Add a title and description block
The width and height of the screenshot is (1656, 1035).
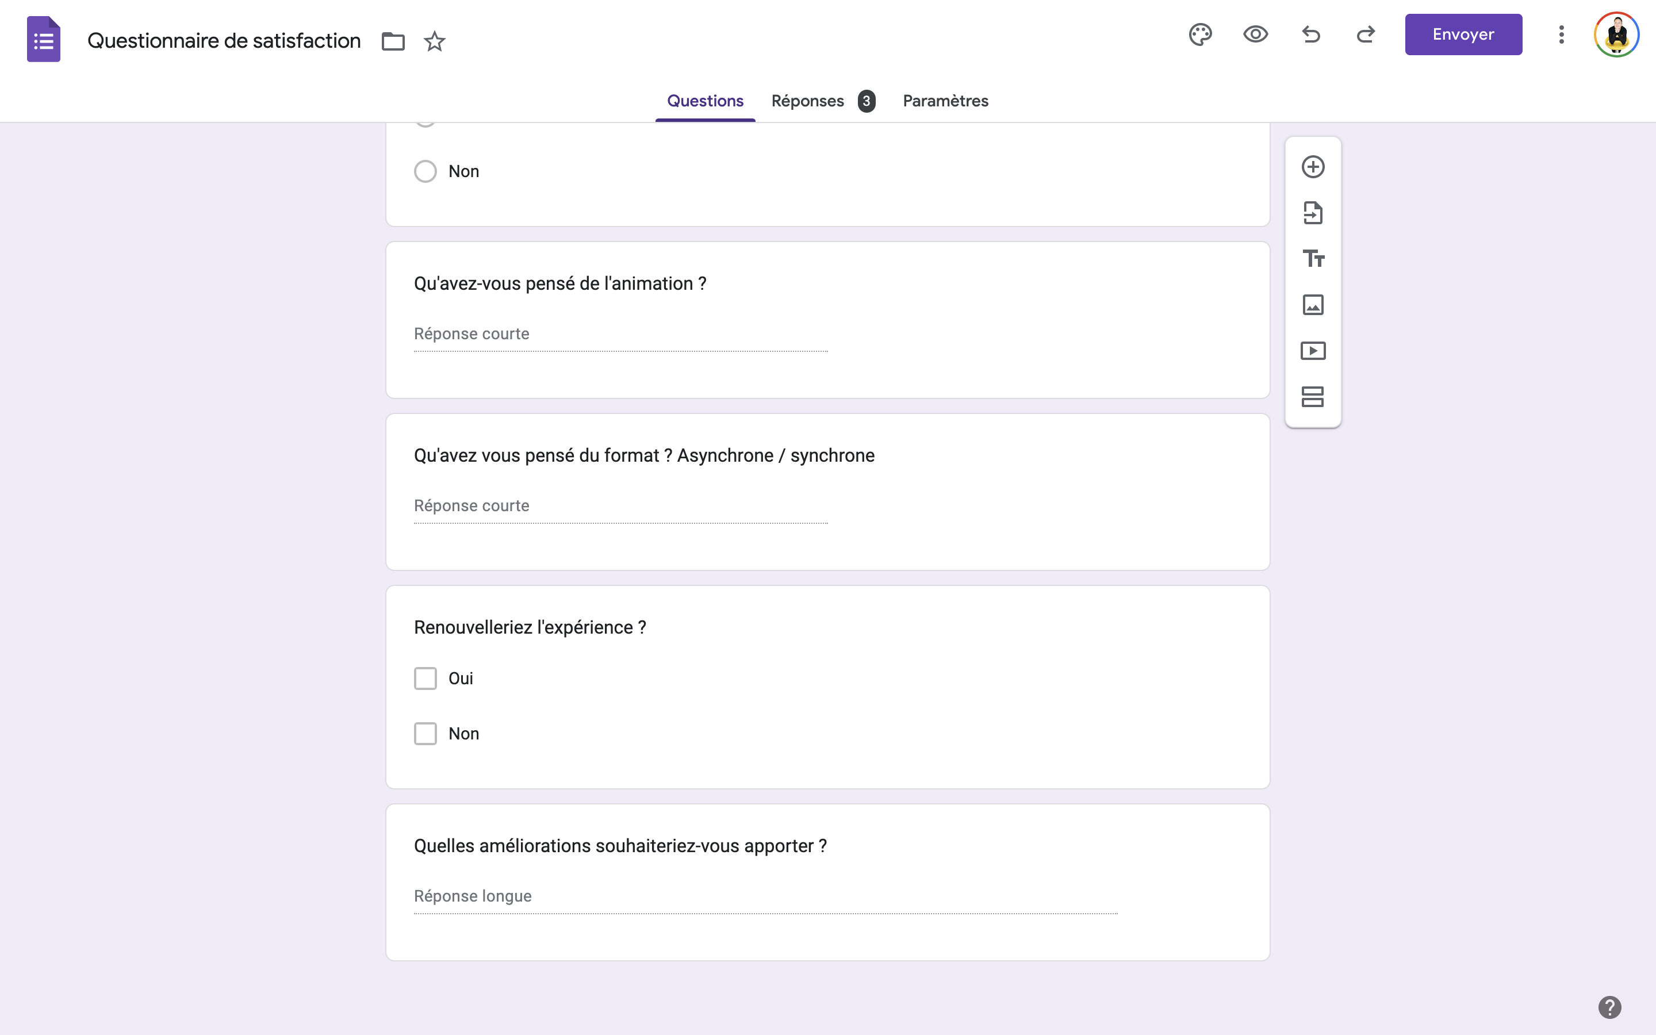click(1313, 259)
